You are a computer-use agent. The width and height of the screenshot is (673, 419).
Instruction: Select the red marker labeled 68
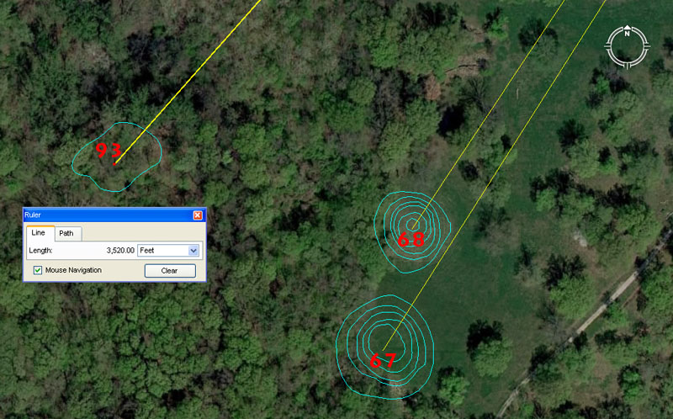pos(411,239)
